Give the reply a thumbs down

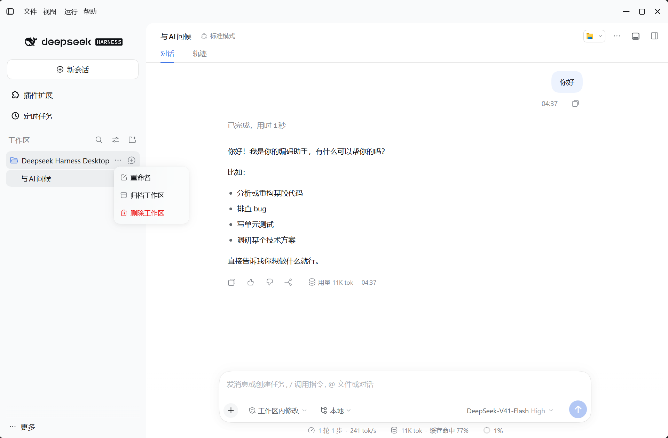(x=269, y=282)
